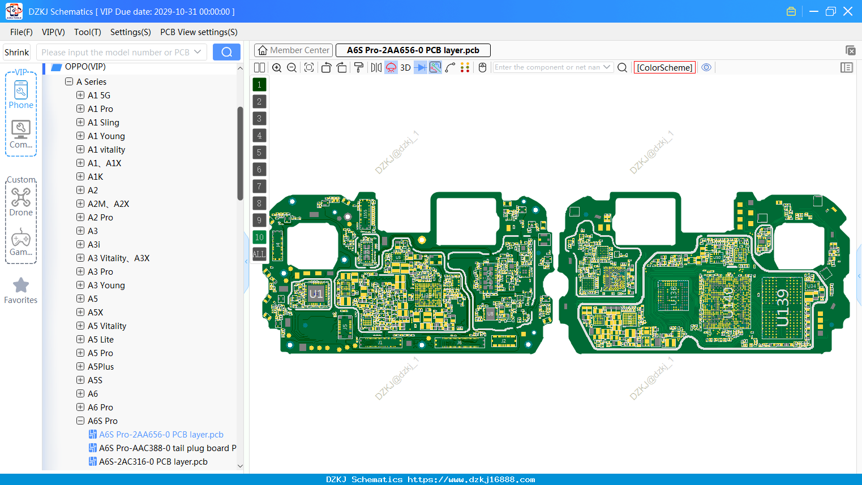Open the colored dots grid tool

pos(465,67)
